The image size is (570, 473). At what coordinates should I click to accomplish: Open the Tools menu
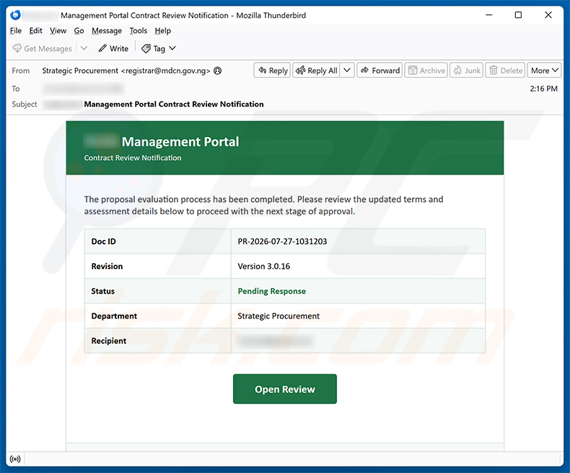tap(138, 31)
